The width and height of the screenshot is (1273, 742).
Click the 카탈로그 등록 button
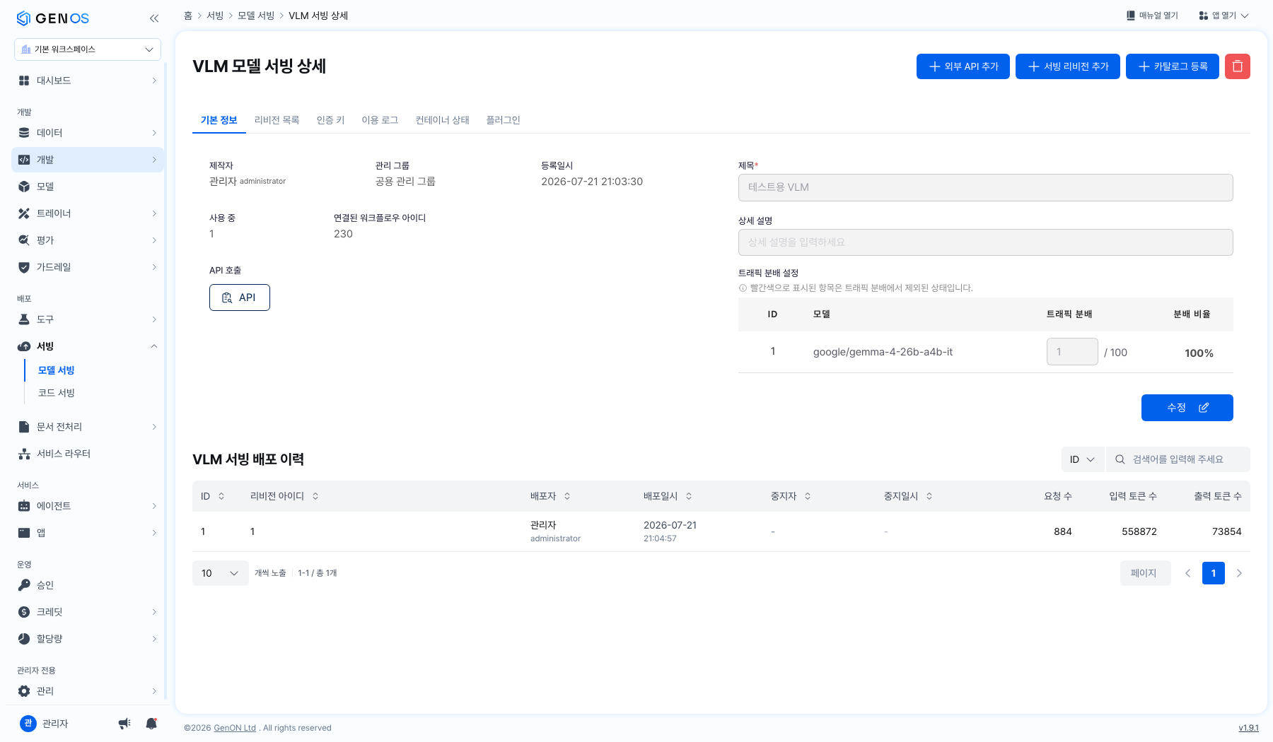[1173, 66]
